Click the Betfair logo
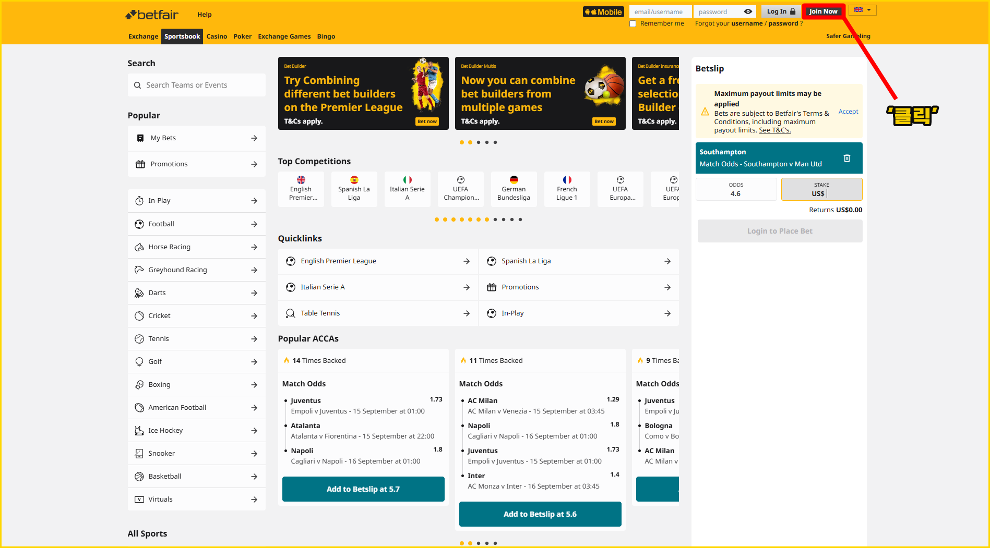The image size is (990, 548). tap(152, 15)
